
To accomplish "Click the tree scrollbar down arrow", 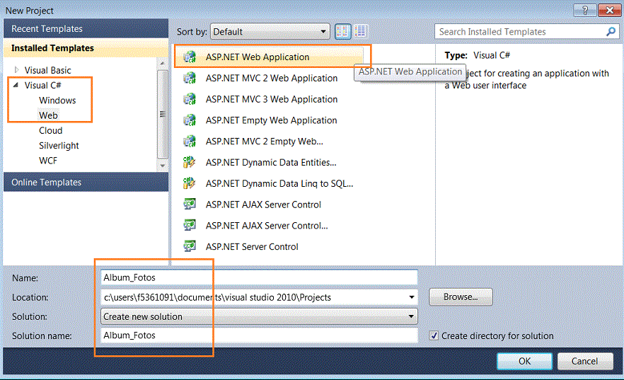I will pos(163,166).
